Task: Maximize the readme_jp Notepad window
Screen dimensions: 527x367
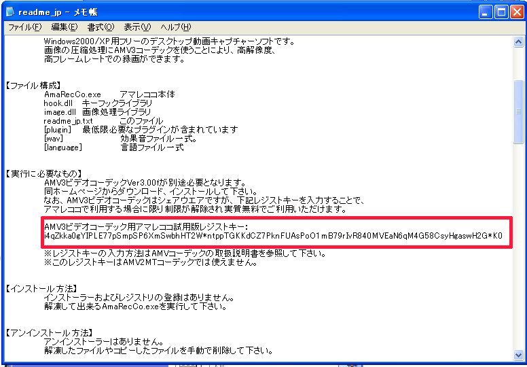Action: pos(501,12)
